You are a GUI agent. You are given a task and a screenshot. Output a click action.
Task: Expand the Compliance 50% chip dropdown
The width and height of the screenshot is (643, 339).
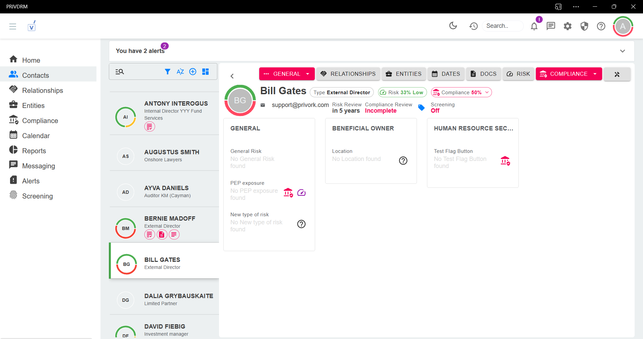487,92
